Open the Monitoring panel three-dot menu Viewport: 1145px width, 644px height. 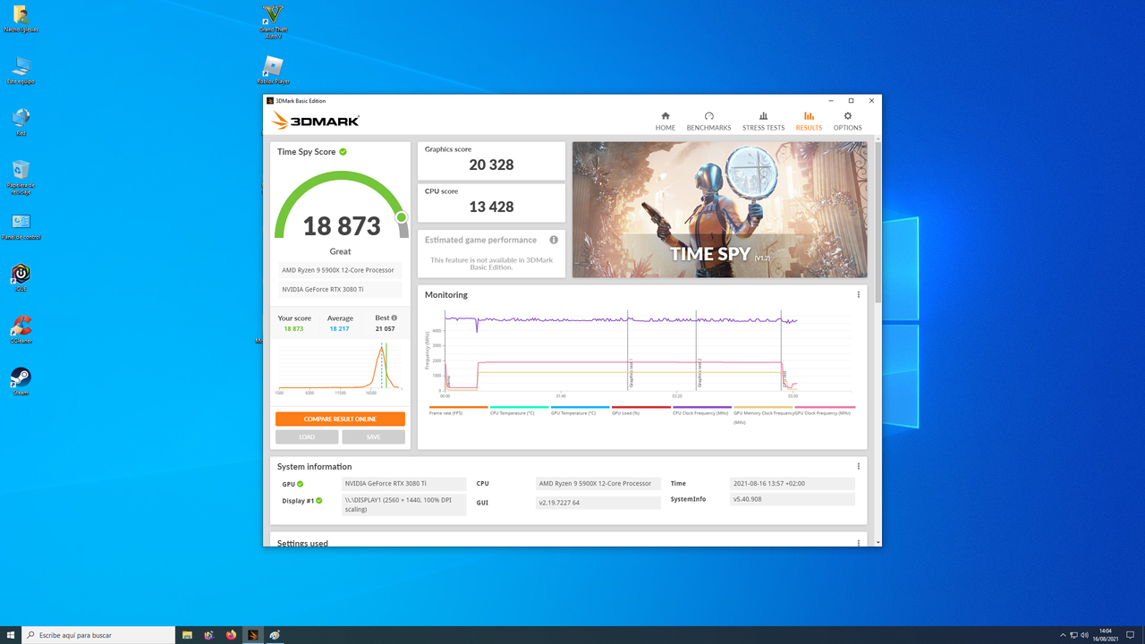coord(858,295)
